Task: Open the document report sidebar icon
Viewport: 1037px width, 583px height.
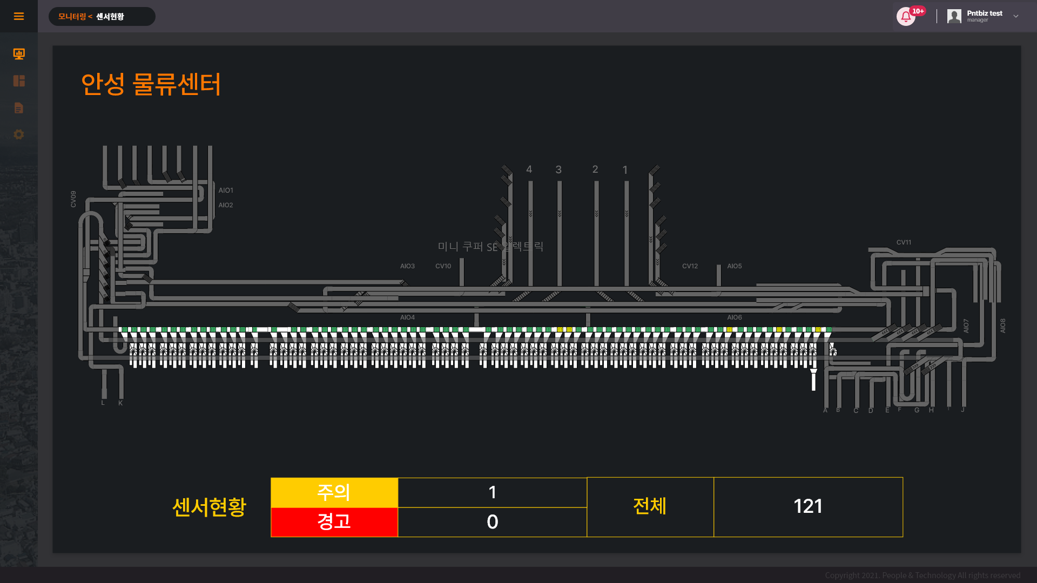Action: point(19,108)
